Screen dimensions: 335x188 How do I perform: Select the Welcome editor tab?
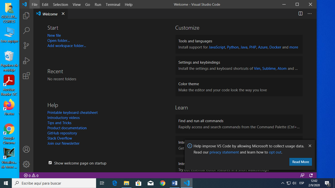(51, 14)
